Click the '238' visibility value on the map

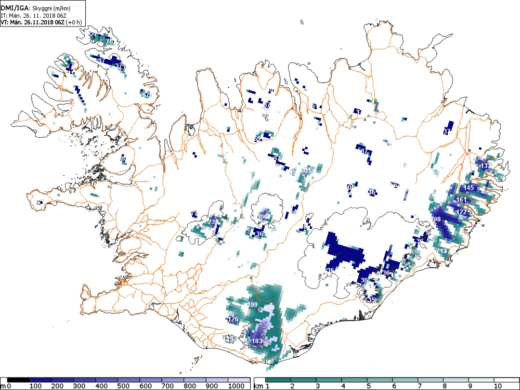coord(214,222)
